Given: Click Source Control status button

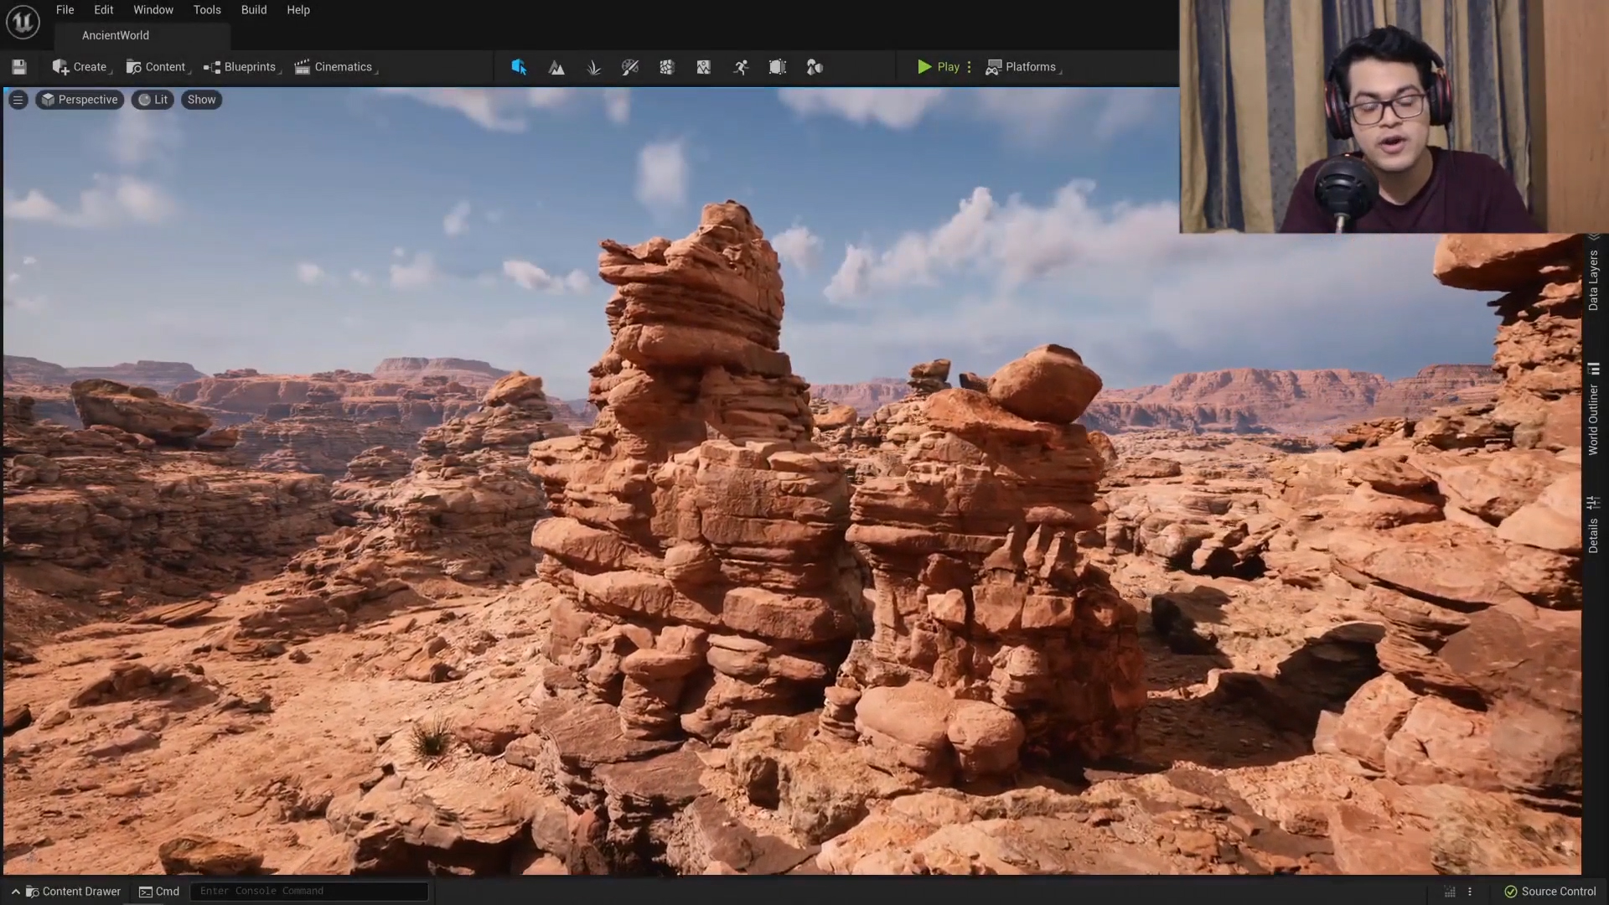Looking at the screenshot, I should tap(1550, 892).
